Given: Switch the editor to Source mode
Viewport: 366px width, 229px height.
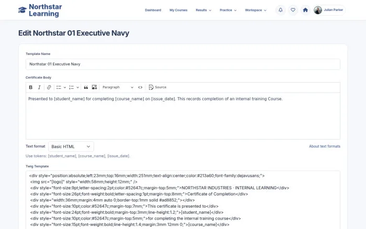Looking at the screenshot, I should coord(157,87).
